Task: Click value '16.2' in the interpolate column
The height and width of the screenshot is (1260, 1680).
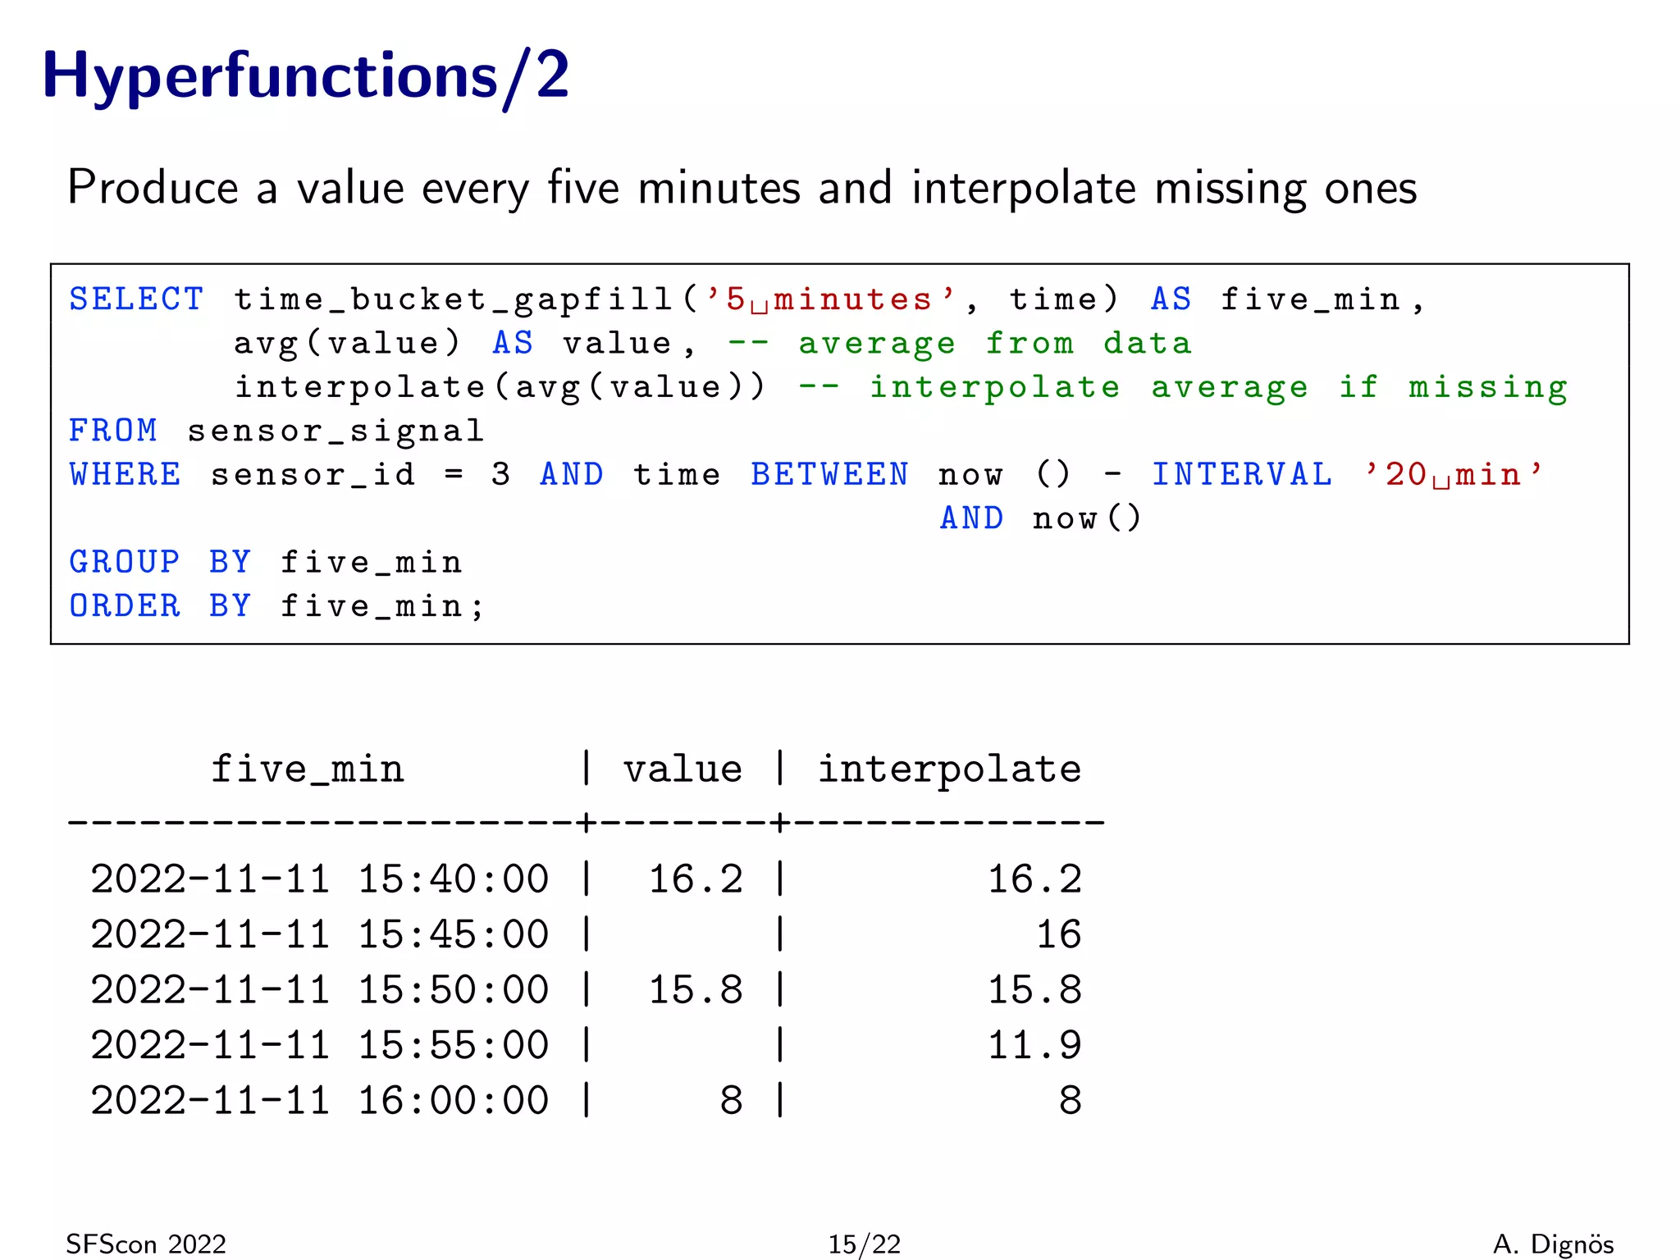Action: coord(1035,879)
